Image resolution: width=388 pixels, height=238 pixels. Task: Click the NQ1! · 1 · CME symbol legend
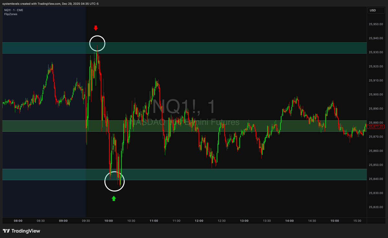14,10
